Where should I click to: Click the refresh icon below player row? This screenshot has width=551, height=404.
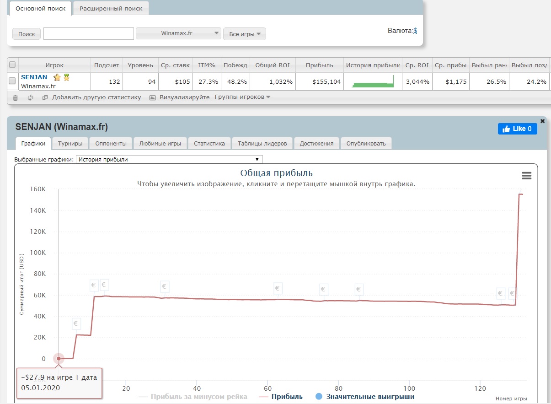coord(31,97)
